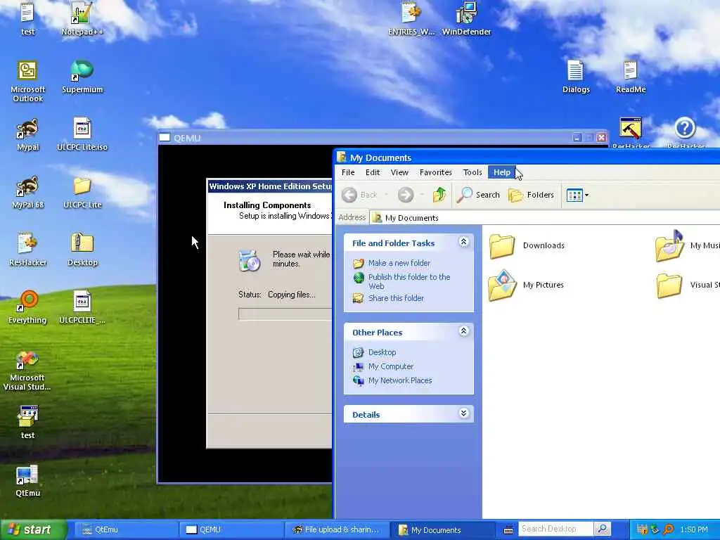Viewport: 720px width, 540px height.
Task: Select ULCPCLITE_ file icon
Action: [82, 307]
